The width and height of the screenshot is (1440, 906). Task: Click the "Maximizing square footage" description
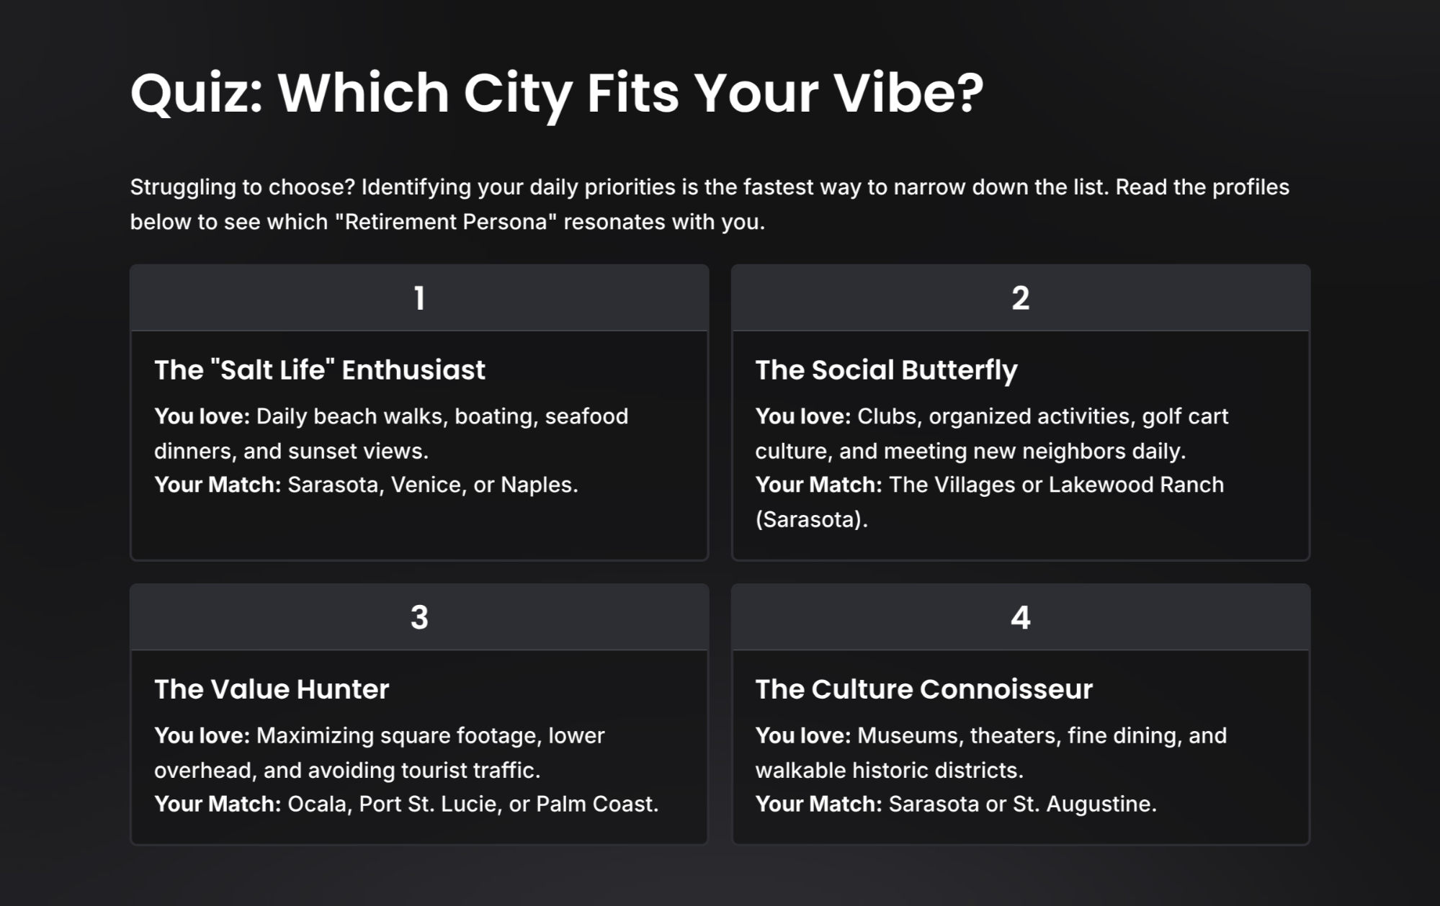point(430,736)
